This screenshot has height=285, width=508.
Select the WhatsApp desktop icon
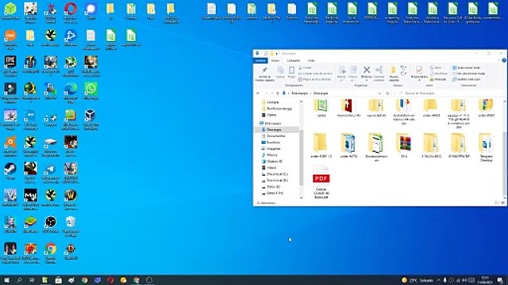[x=90, y=91]
